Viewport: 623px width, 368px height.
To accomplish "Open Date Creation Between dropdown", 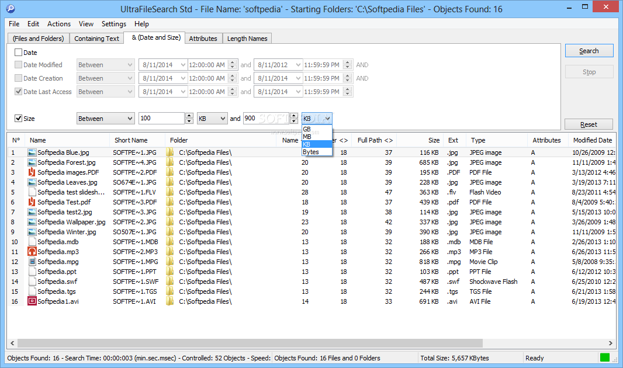I will [105, 78].
